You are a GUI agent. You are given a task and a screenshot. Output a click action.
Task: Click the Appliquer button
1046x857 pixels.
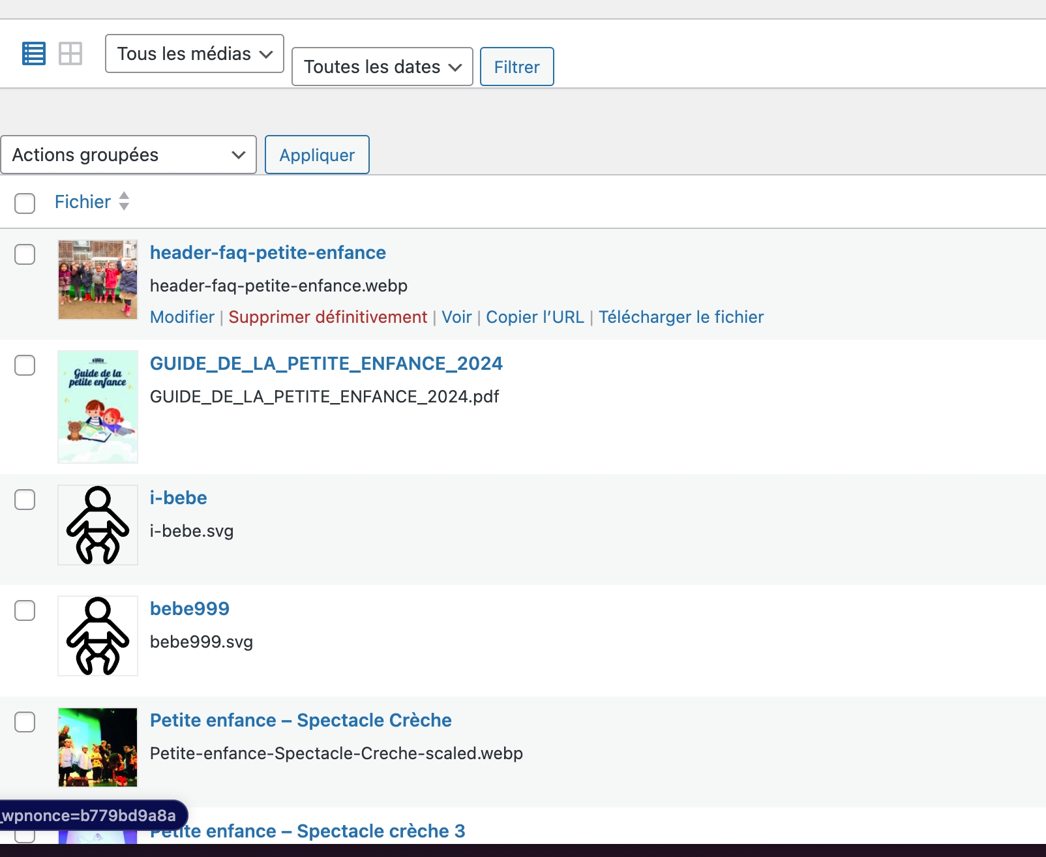tap(317, 155)
